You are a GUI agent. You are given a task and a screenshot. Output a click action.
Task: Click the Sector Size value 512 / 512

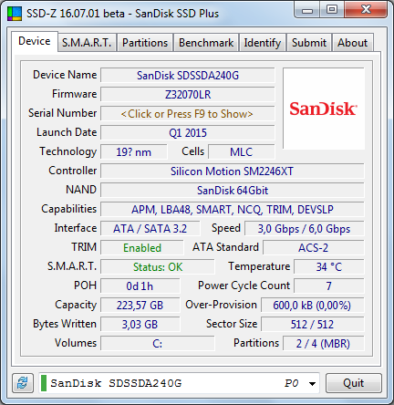[x=312, y=325]
